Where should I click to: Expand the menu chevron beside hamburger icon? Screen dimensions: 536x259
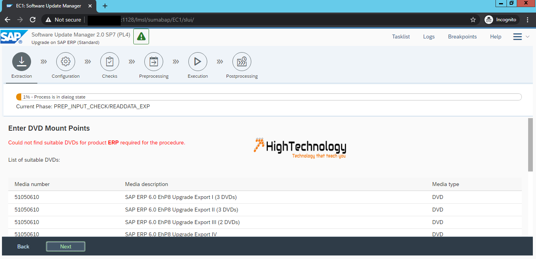[x=527, y=36]
